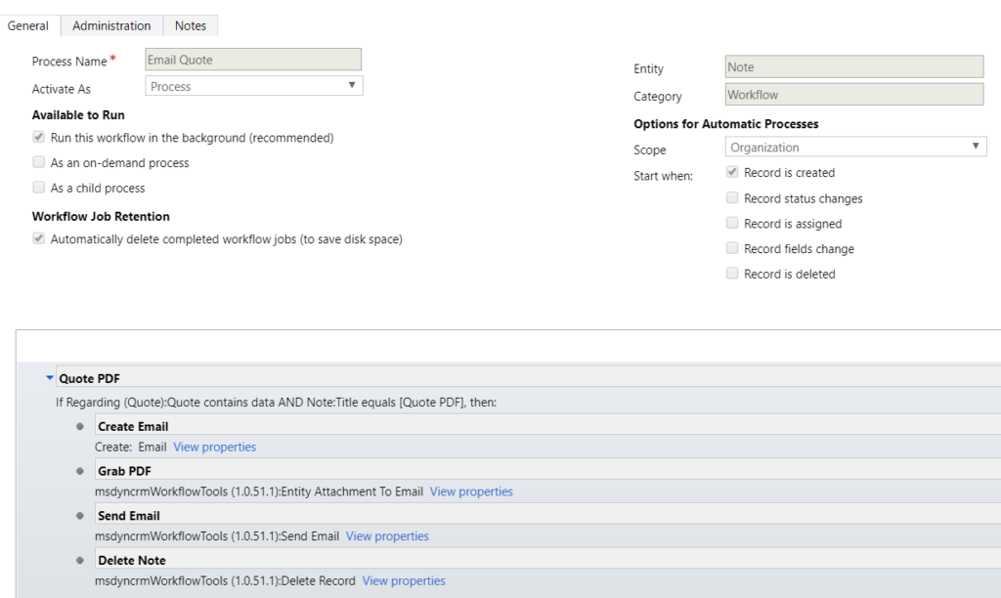The height and width of the screenshot is (598, 1001).
Task: Toggle 'Automatically delete completed workflow jobs'
Action: click(x=38, y=238)
